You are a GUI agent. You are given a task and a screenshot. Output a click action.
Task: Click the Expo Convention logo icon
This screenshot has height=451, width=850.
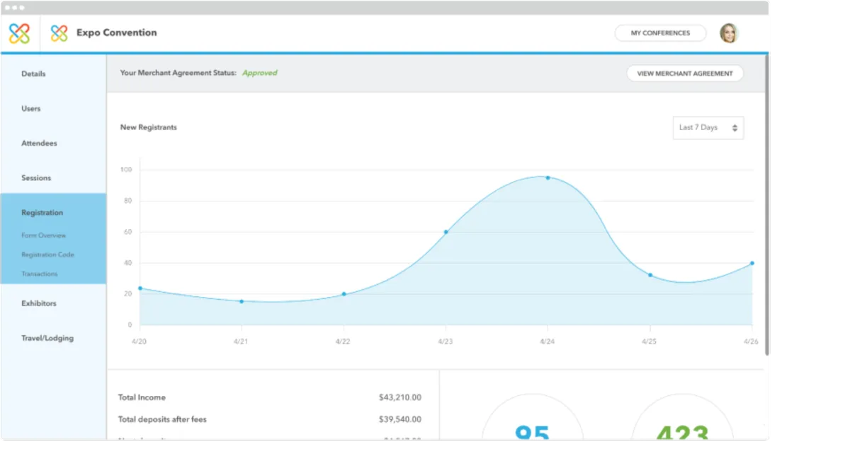[59, 33]
